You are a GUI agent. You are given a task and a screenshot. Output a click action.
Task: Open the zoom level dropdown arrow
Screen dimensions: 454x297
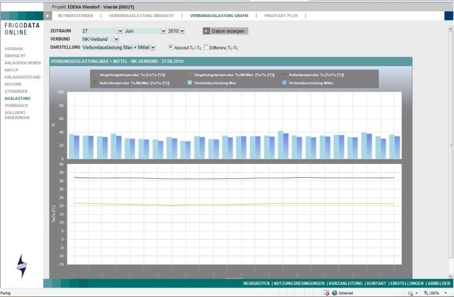click(x=445, y=293)
